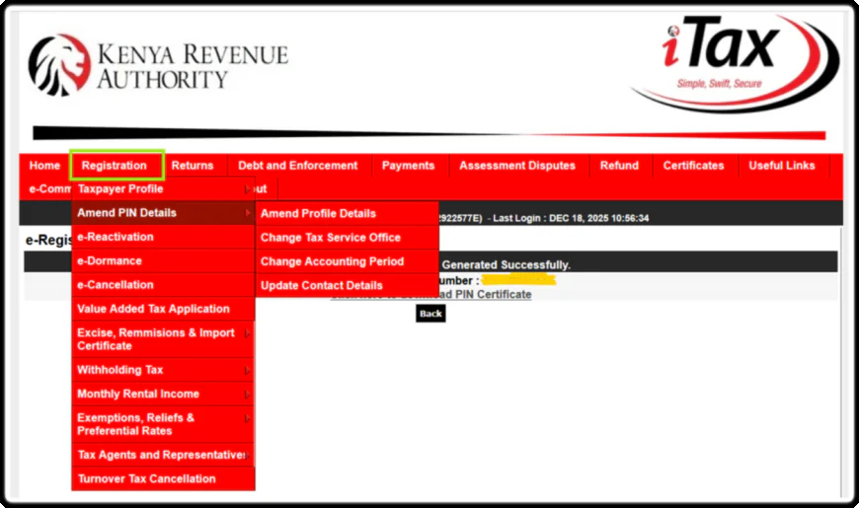Expand the Excise, Remmisions submenu arrow
859x508 pixels.
coord(247,333)
